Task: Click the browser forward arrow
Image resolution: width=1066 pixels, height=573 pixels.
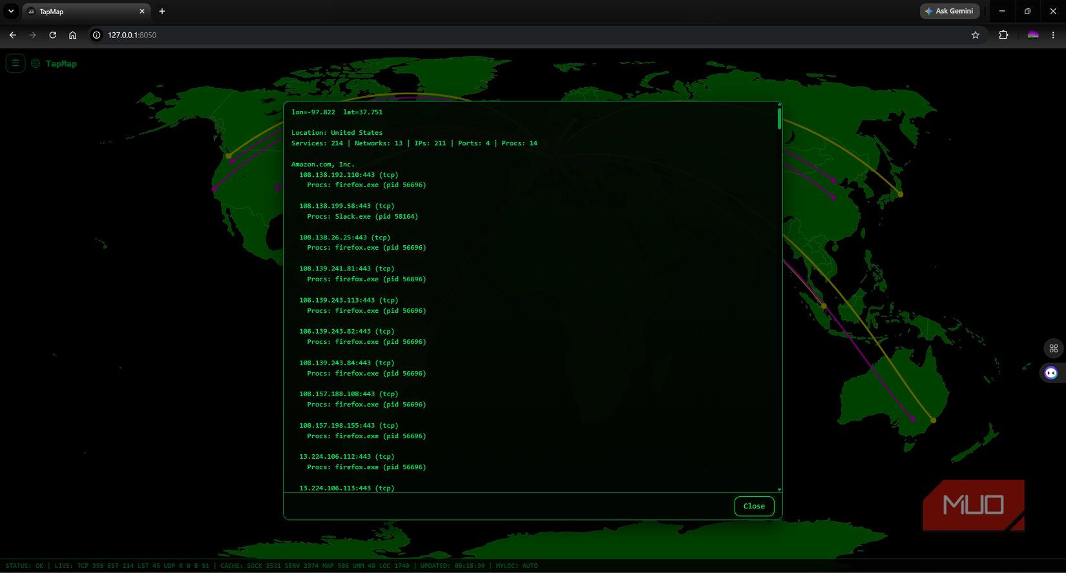Action: pos(33,35)
